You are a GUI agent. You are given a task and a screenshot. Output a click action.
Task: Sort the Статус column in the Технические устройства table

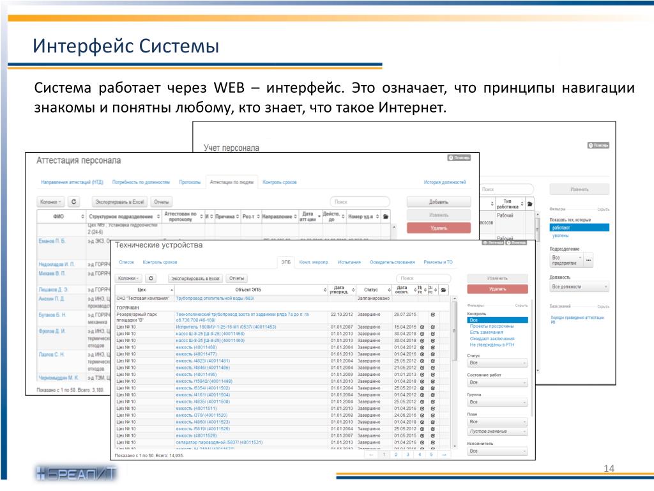click(x=389, y=290)
